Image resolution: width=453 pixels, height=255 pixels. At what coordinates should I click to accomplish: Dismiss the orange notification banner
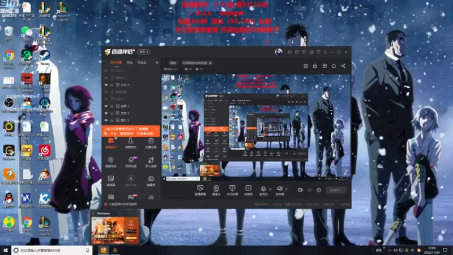(157, 129)
